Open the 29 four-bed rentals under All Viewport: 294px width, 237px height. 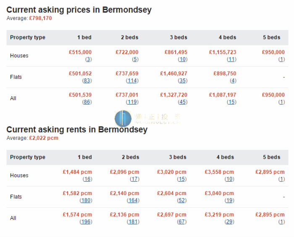pyautogui.click(x=229, y=222)
